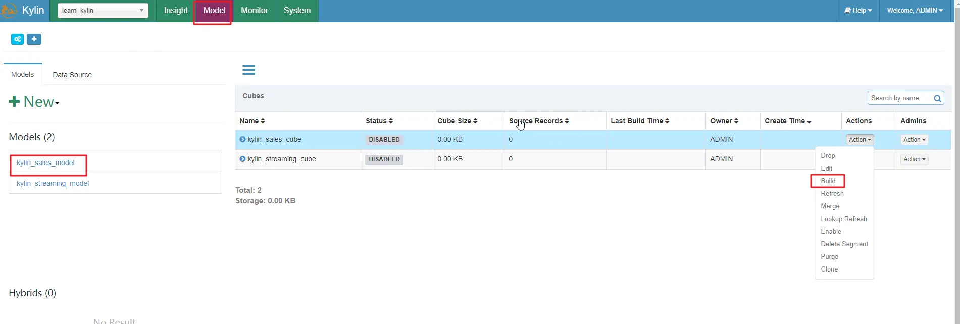Expand kylin_streaming_cube row arrow icon

242,159
